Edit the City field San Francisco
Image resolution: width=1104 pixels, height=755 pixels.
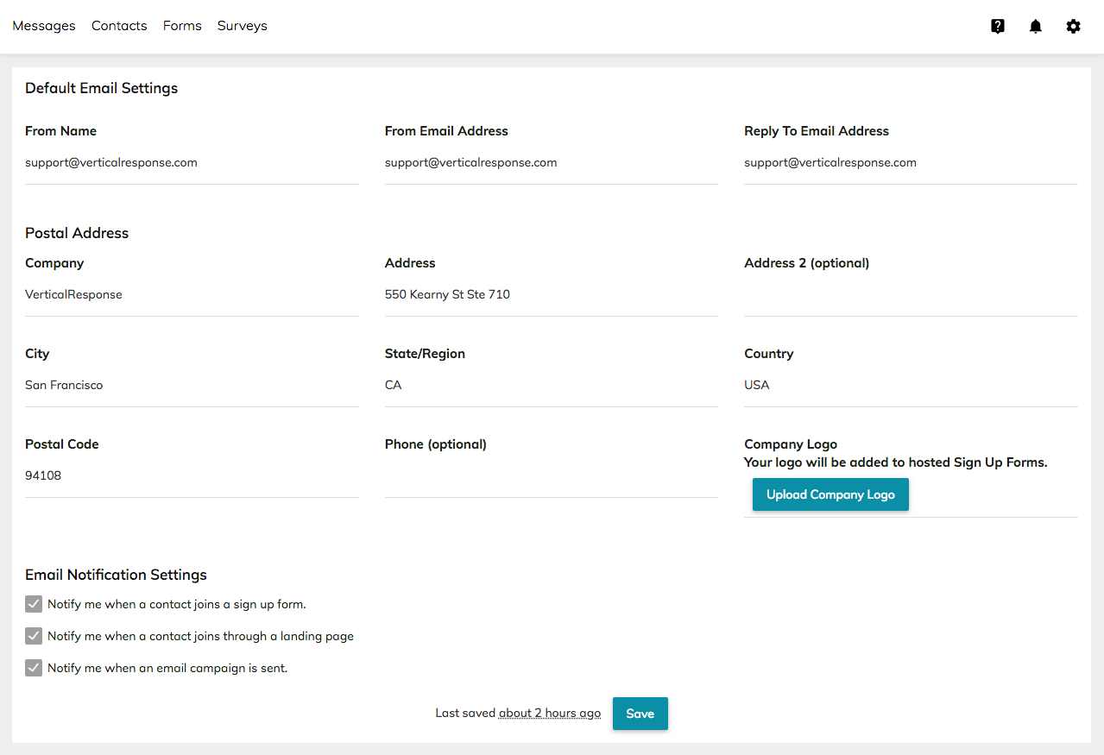coord(192,385)
